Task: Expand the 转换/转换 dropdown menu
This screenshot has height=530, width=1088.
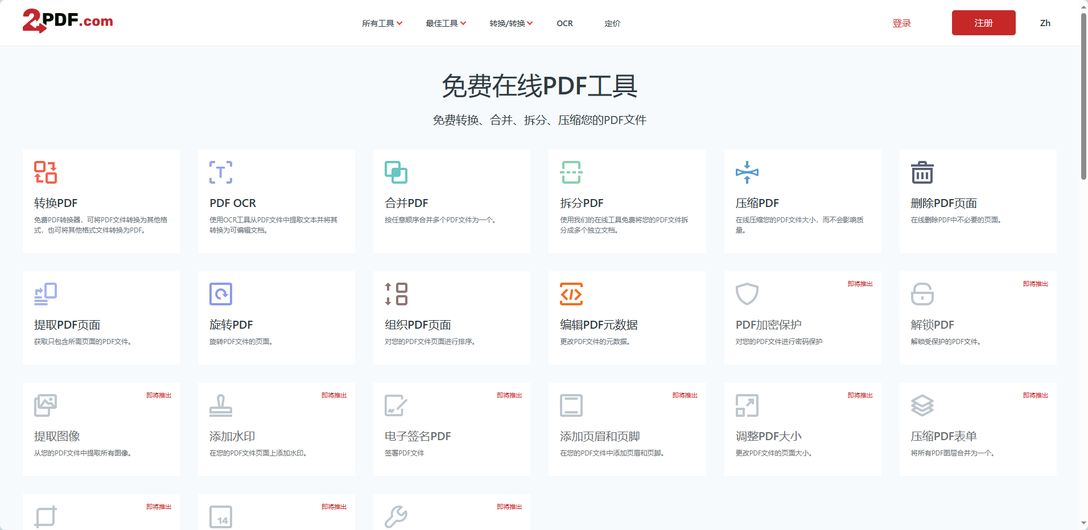Action: coord(510,23)
